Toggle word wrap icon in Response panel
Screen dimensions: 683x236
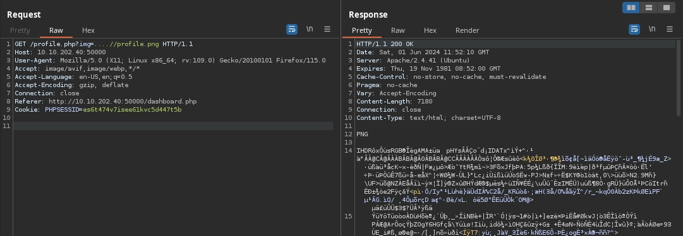coord(634,29)
